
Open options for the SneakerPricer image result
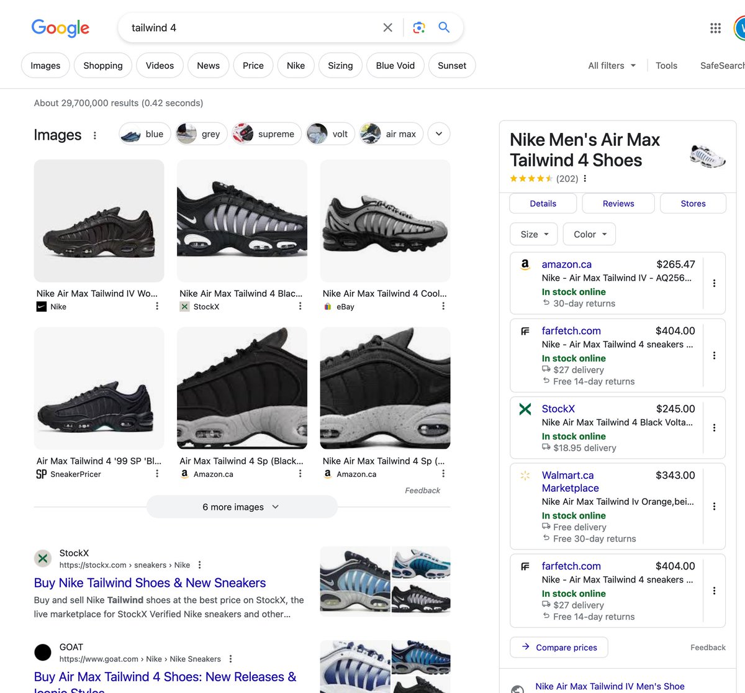[x=157, y=474]
